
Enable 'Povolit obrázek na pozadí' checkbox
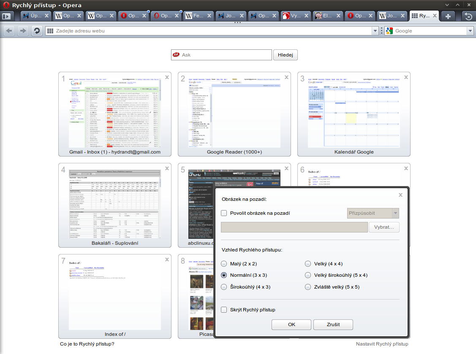(x=224, y=213)
